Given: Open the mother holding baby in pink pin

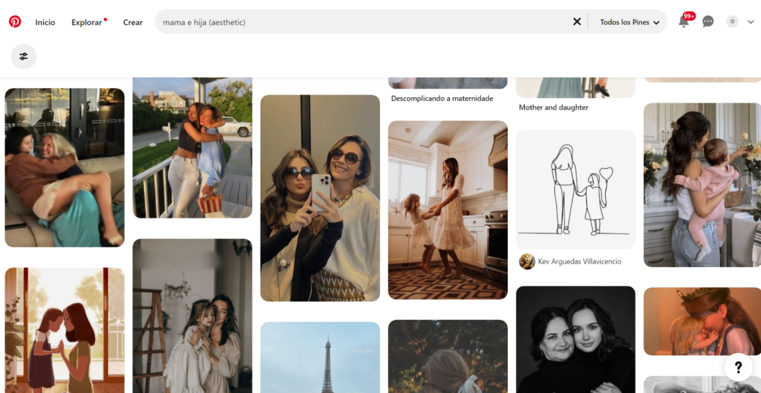Looking at the screenshot, I should click(x=702, y=185).
